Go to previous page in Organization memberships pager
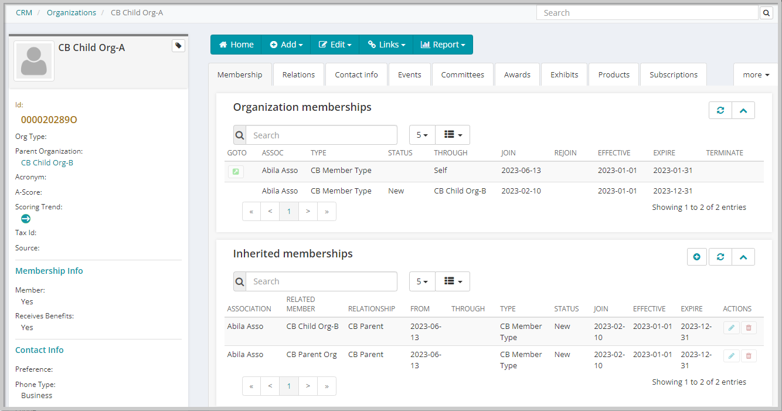This screenshot has height=411, width=782. tap(270, 212)
